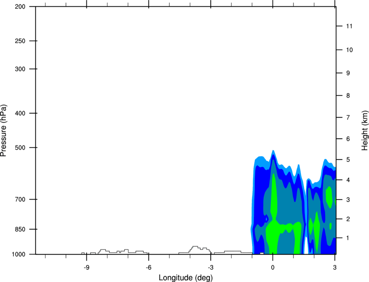Click the 'Pressure (hPa)' axis title

3,131
